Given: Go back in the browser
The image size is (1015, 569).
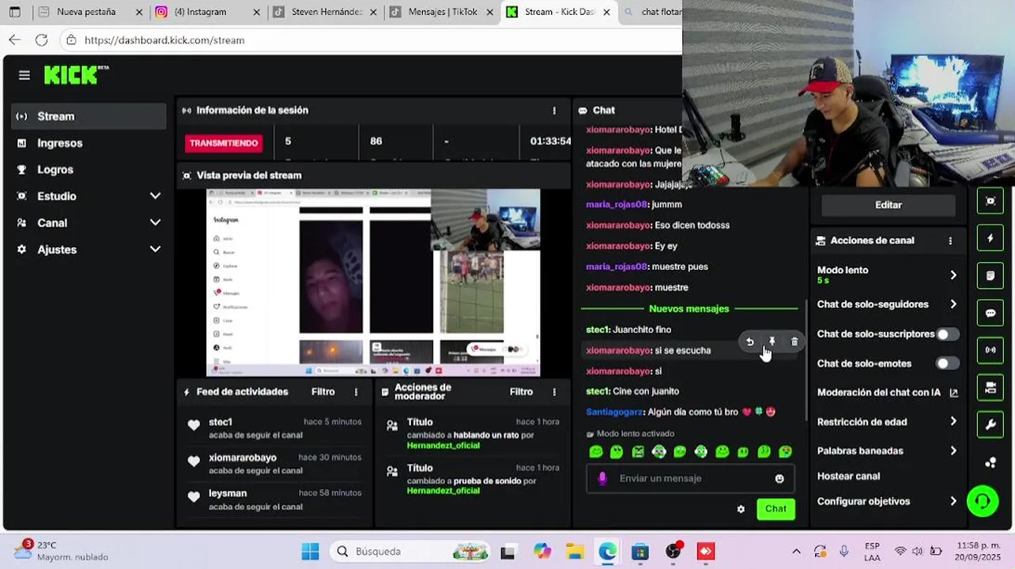Looking at the screenshot, I should pos(15,40).
